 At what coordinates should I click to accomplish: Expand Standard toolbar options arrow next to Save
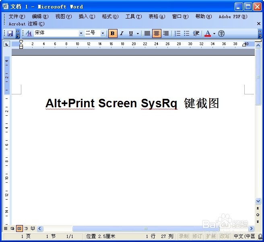pos(18,33)
